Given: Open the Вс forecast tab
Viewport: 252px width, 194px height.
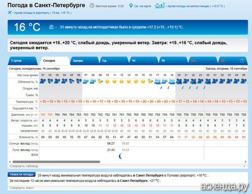Looking at the screenshot, I should 232,61.
